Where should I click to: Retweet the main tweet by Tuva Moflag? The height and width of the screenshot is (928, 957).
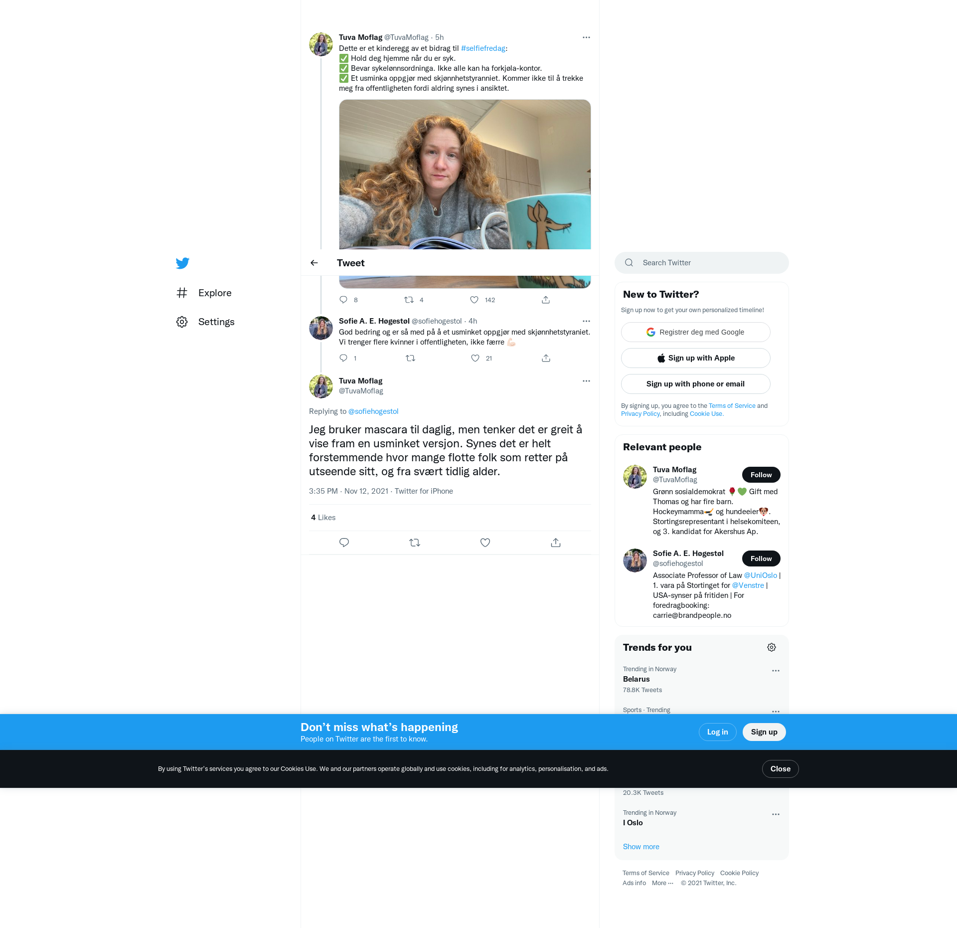click(414, 543)
